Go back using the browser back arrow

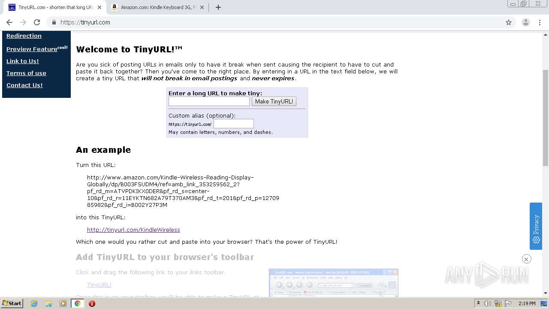(x=9, y=22)
